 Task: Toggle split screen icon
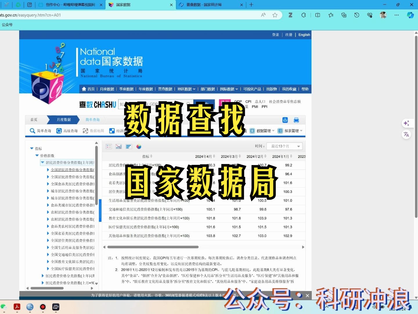point(318,15)
